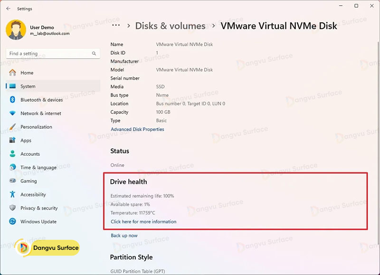The image size is (380, 275).
Task: Click the Privacy & security shield icon
Action: click(12, 208)
